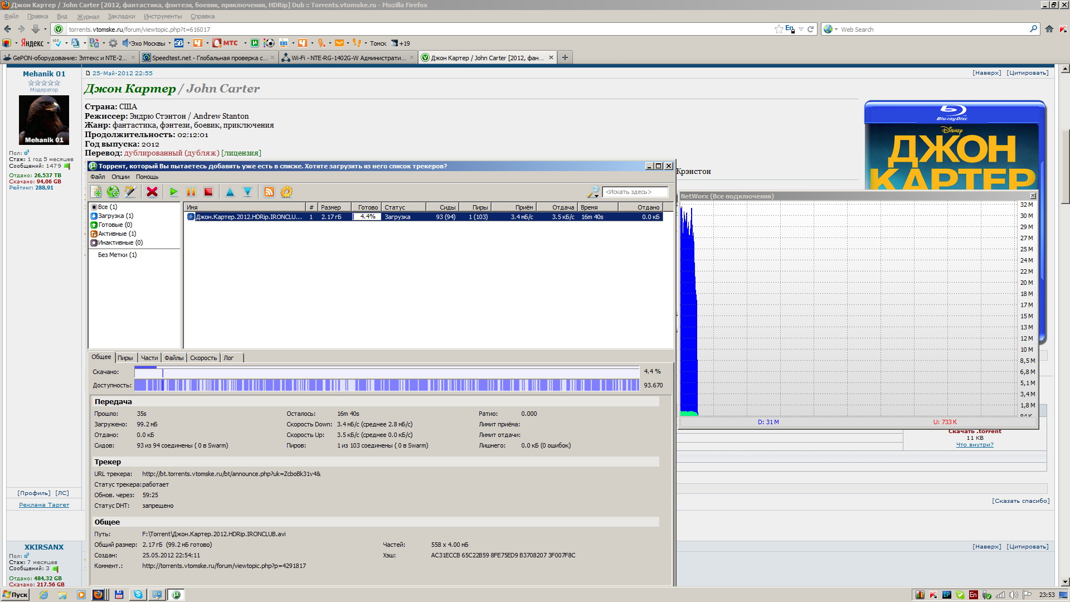
Task: Click the Skype icon in the taskbar
Action: [x=138, y=595]
